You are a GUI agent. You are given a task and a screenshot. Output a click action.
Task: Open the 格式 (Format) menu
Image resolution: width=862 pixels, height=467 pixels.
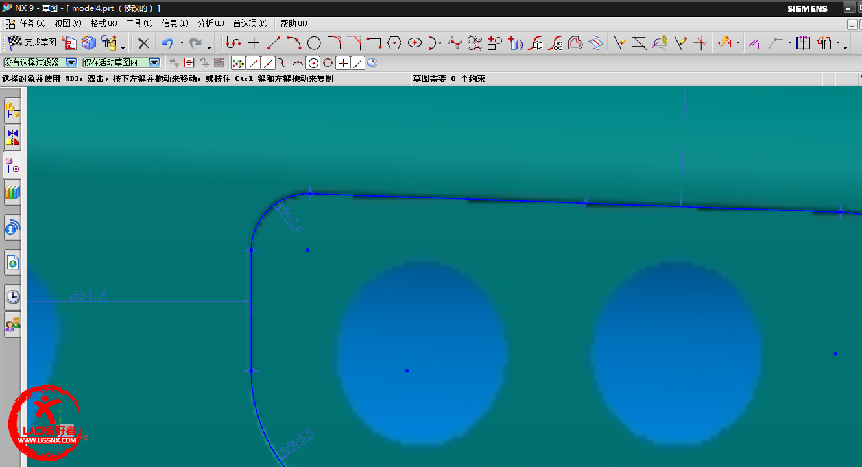click(x=104, y=23)
